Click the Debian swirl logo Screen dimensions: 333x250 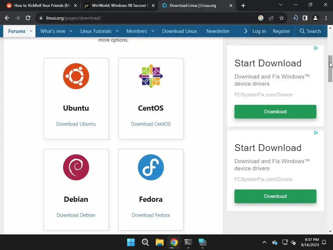[76, 167]
